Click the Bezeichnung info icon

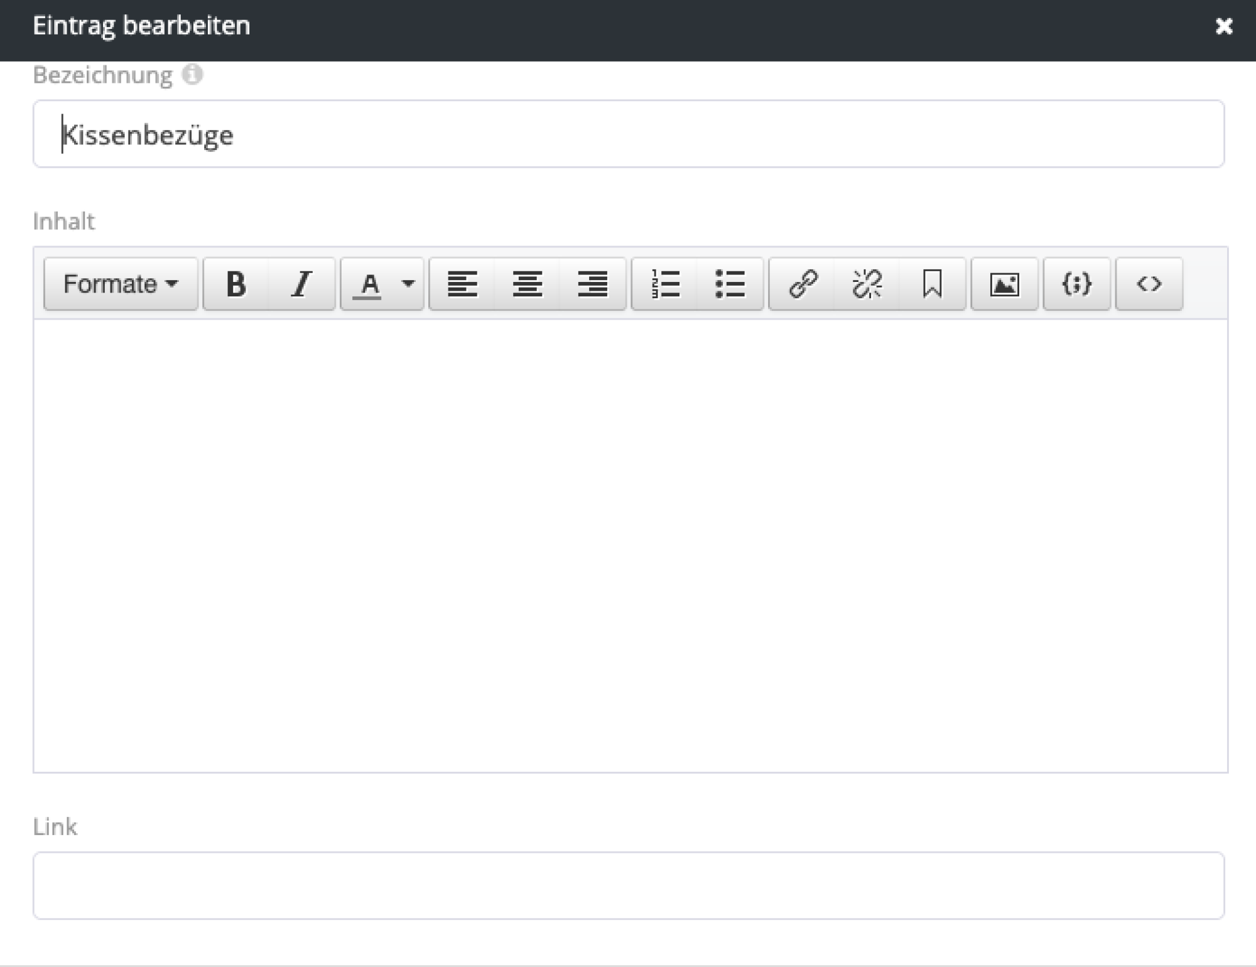coord(193,75)
